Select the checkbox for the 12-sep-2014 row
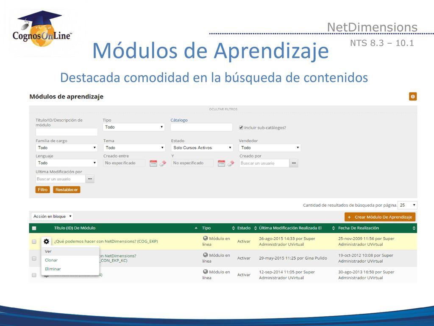The width and height of the screenshot is (434, 326). tap(34, 275)
